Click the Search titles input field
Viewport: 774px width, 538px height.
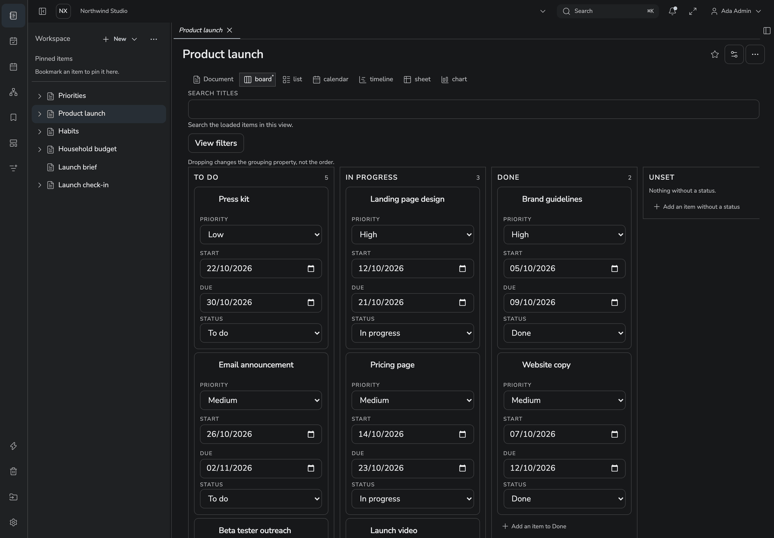(x=474, y=109)
